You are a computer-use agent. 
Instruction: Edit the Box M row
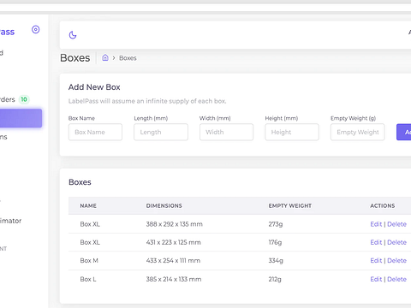click(376, 261)
